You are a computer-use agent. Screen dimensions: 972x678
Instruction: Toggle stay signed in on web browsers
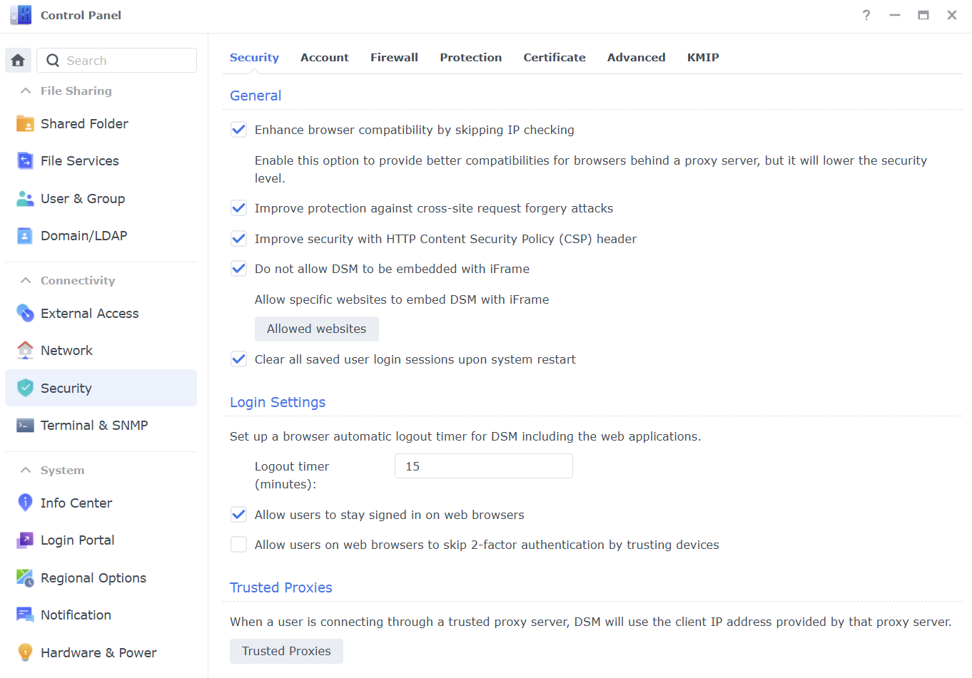pos(239,515)
